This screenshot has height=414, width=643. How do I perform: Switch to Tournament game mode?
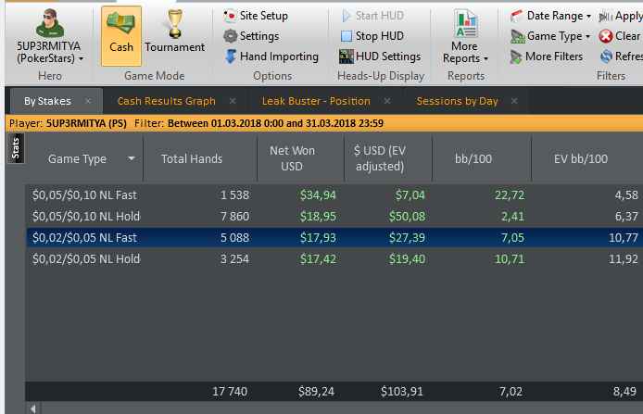coord(174,35)
